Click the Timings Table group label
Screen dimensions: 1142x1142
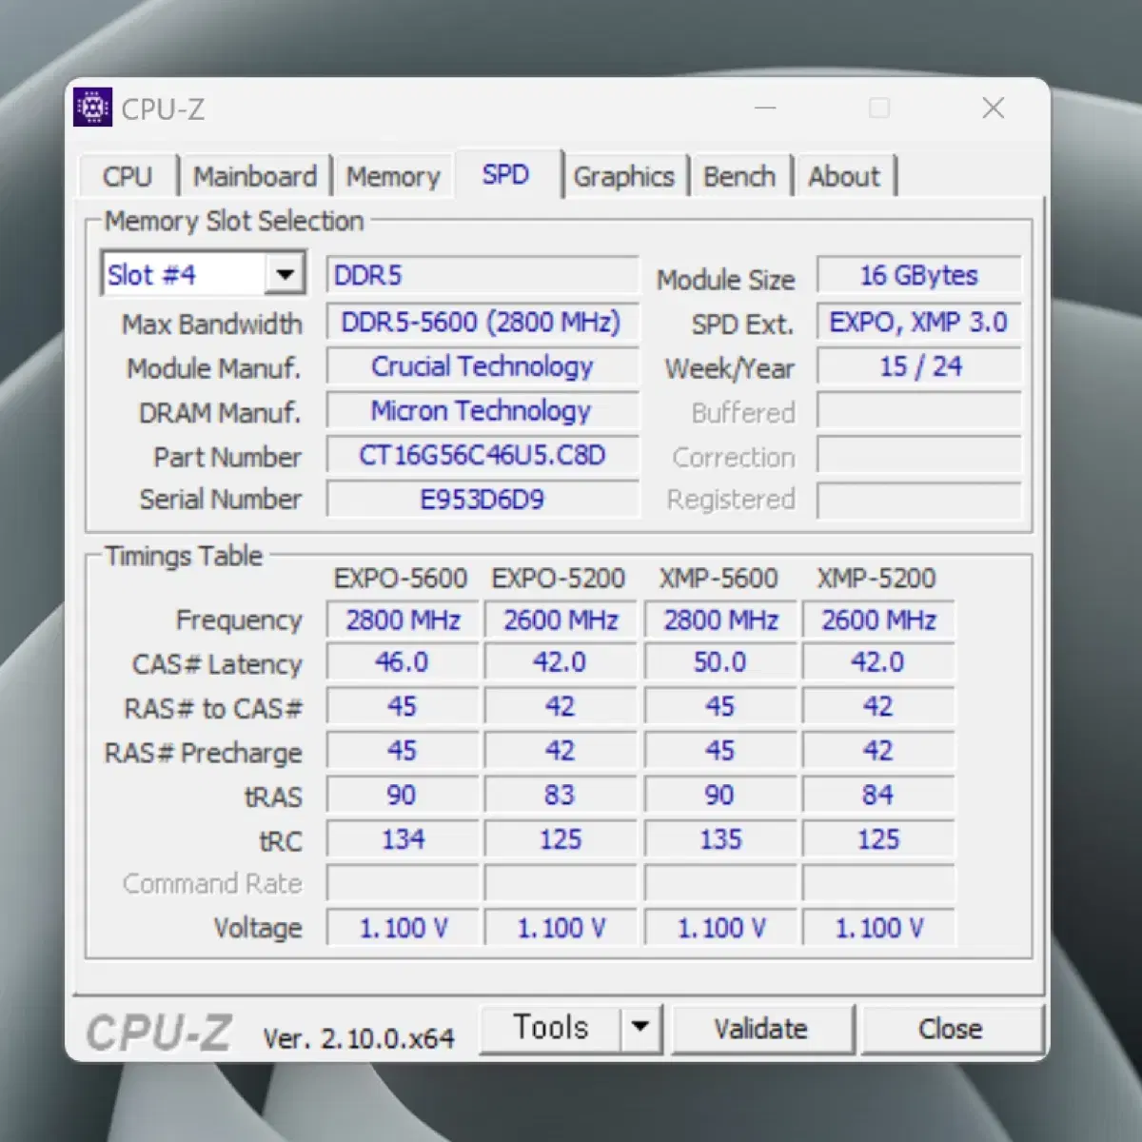[x=184, y=556]
